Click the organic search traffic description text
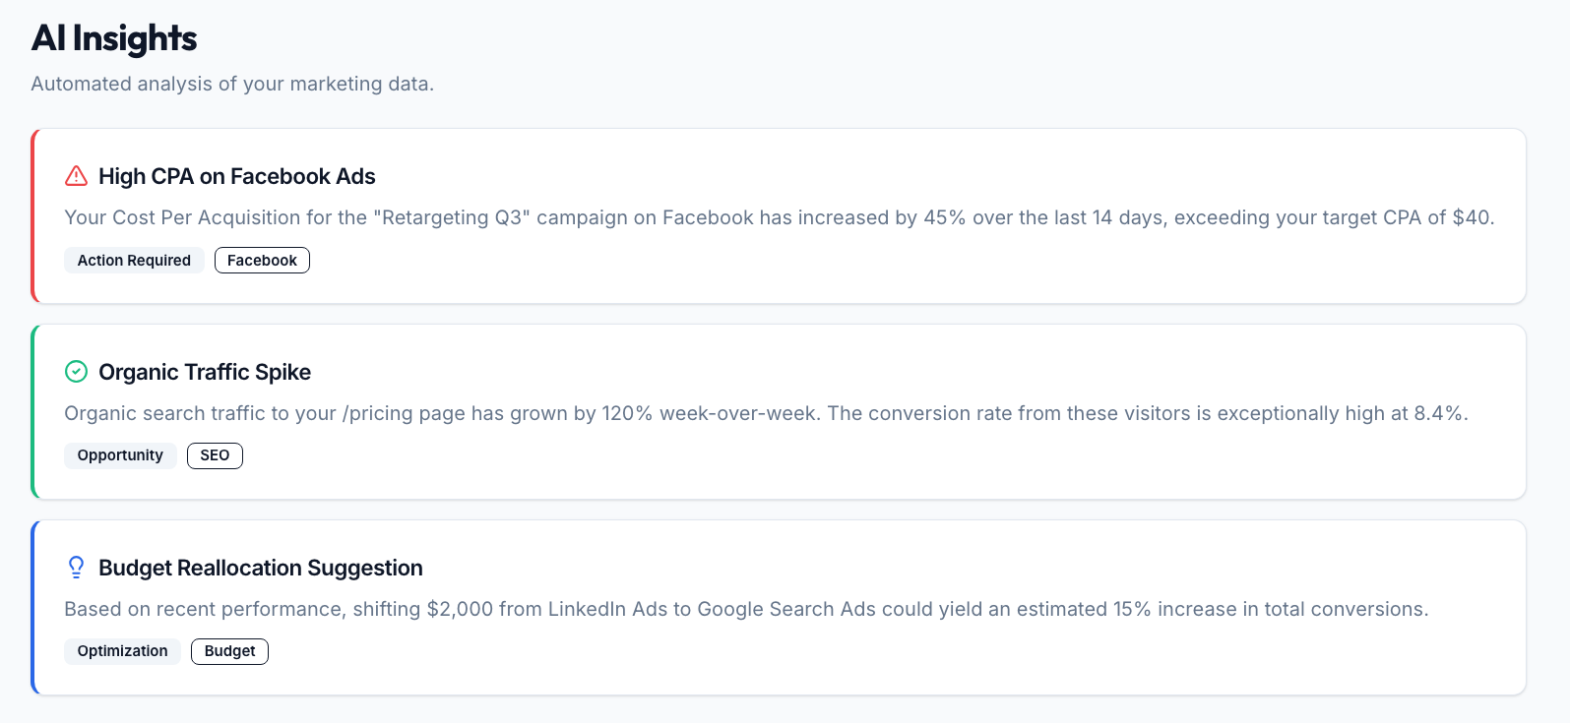The width and height of the screenshot is (1570, 723). [766, 413]
